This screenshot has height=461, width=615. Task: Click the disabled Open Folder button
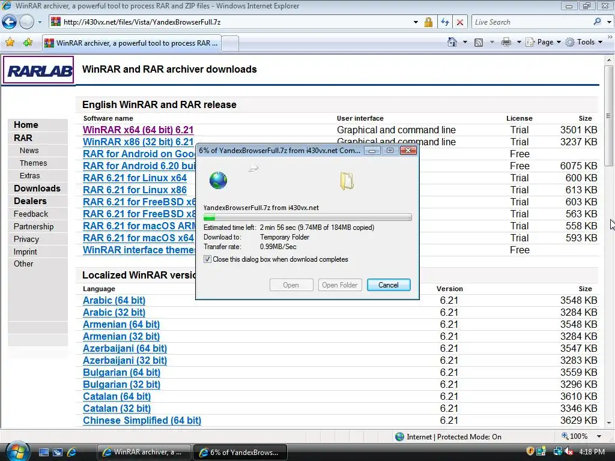coord(340,285)
